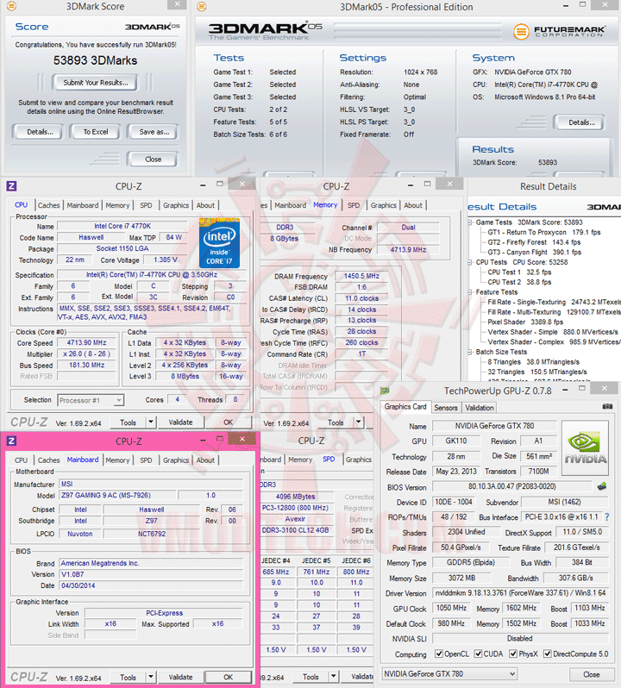
Task: Click the Memory Size 3072 MB value
Action: point(461,579)
